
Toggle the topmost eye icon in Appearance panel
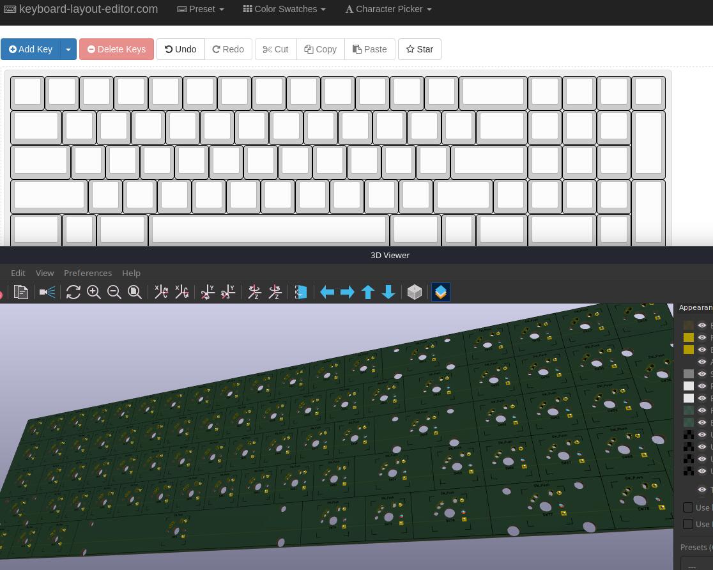(702, 325)
